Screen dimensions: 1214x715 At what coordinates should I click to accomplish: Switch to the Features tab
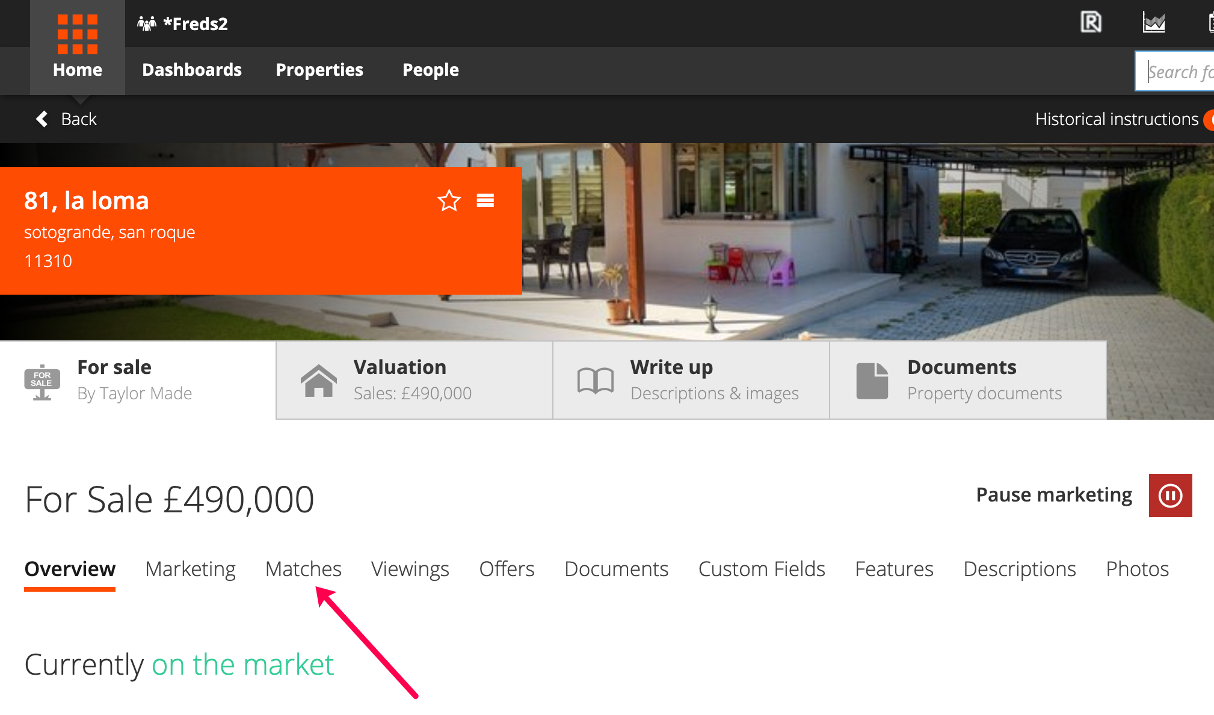pyautogui.click(x=894, y=569)
